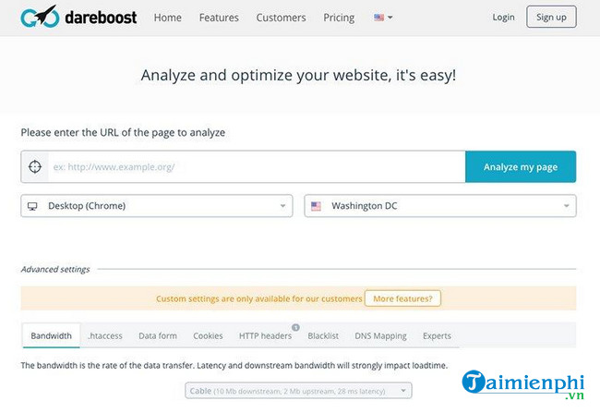600x413 pixels.
Task: Click the crosshair target icon in URL field
Action: click(x=35, y=166)
